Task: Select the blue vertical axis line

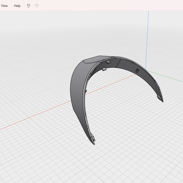Action: pos(147,39)
